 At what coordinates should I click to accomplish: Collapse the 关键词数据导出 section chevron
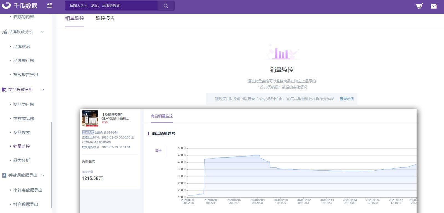pos(43,175)
